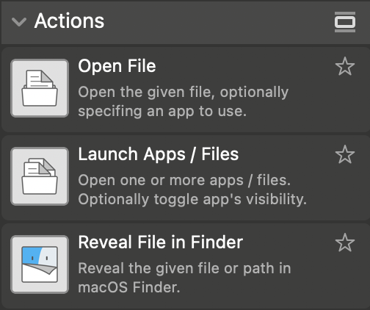Viewport: 370px width, 310px height.
Task: Click 'Open one or more apps / files.' text
Action: [x=184, y=181]
